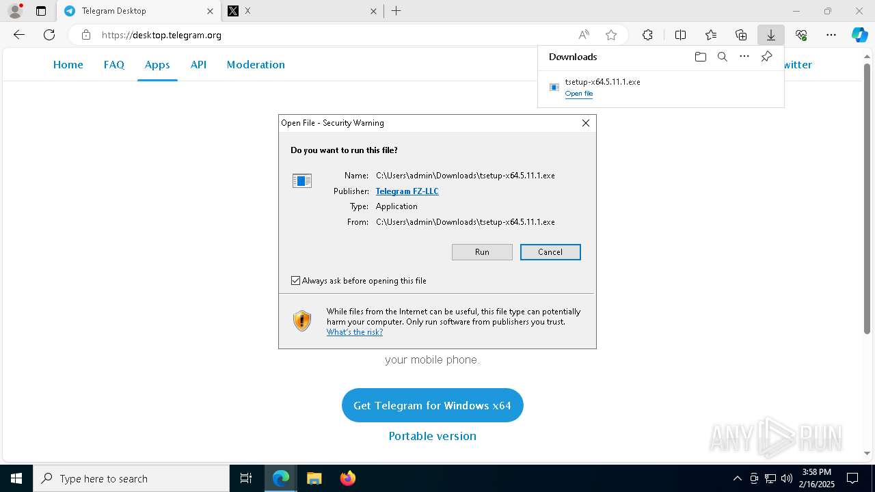This screenshot has width=875, height=492.
Task: Open the Extensions puzzle icon
Action: click(647, 35)
